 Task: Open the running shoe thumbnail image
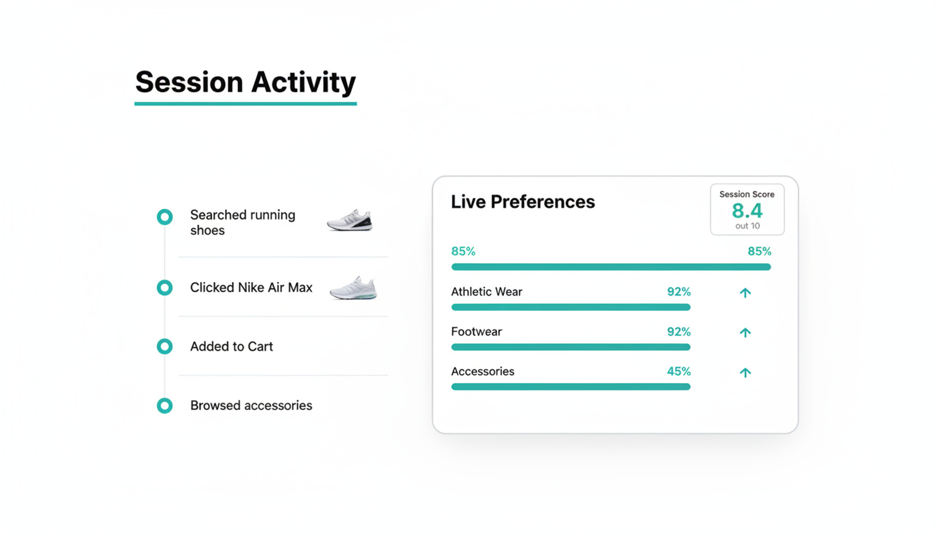pyautogui.click(x=349, y=220)
